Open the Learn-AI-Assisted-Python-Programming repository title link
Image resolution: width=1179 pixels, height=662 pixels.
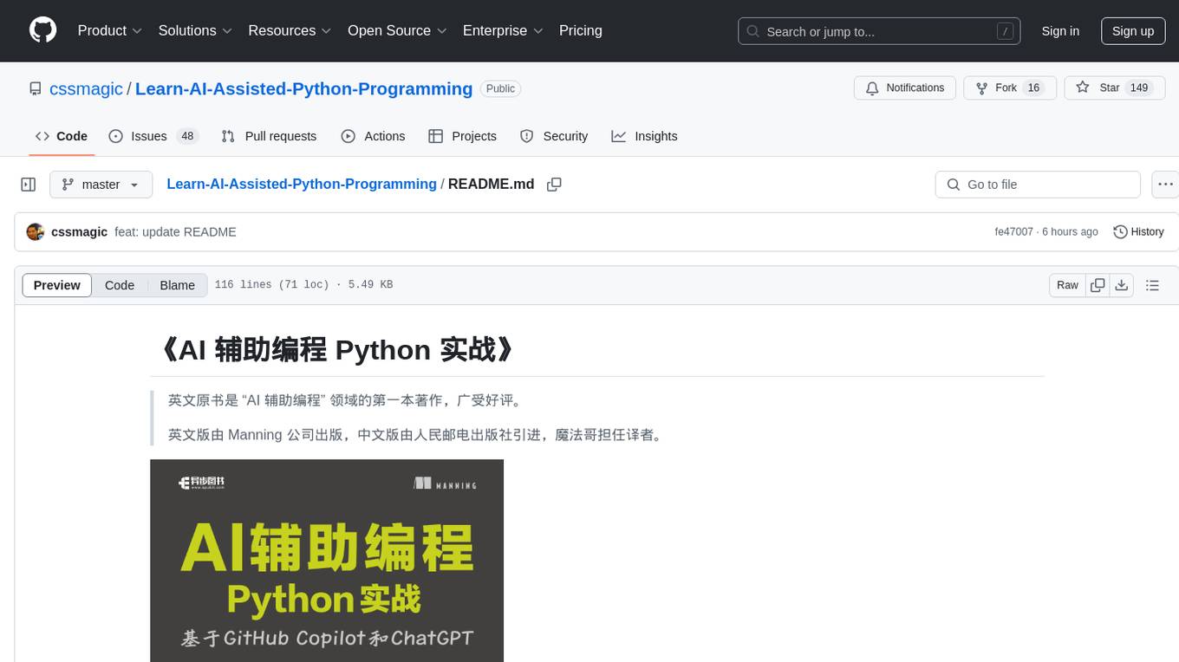[x=304, y=88]
